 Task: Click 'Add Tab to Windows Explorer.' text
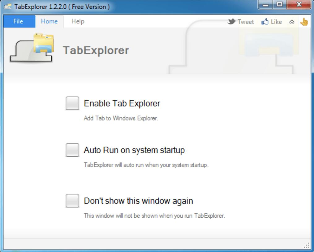[121, 118]
